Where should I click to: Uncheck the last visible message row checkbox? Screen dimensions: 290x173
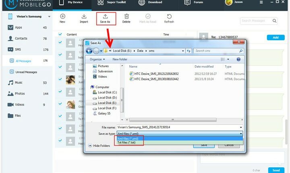(x=60, y=141)
